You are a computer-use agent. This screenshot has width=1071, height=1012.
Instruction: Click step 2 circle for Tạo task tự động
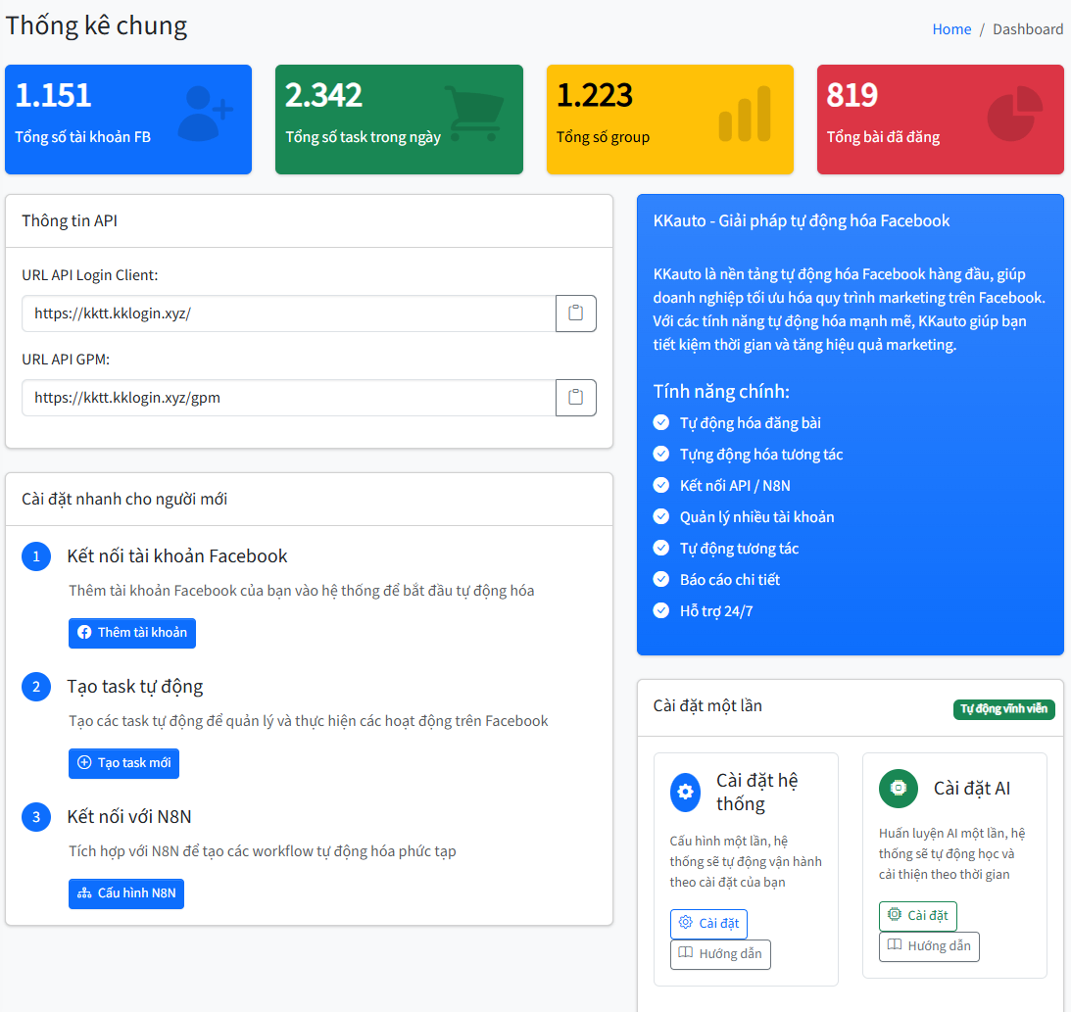click(36, 687)
